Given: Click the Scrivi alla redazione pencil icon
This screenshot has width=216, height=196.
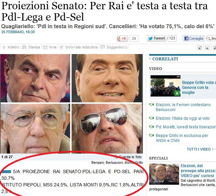Looking at the screenshot, I should pyautogui.click(x=61, y=47).
